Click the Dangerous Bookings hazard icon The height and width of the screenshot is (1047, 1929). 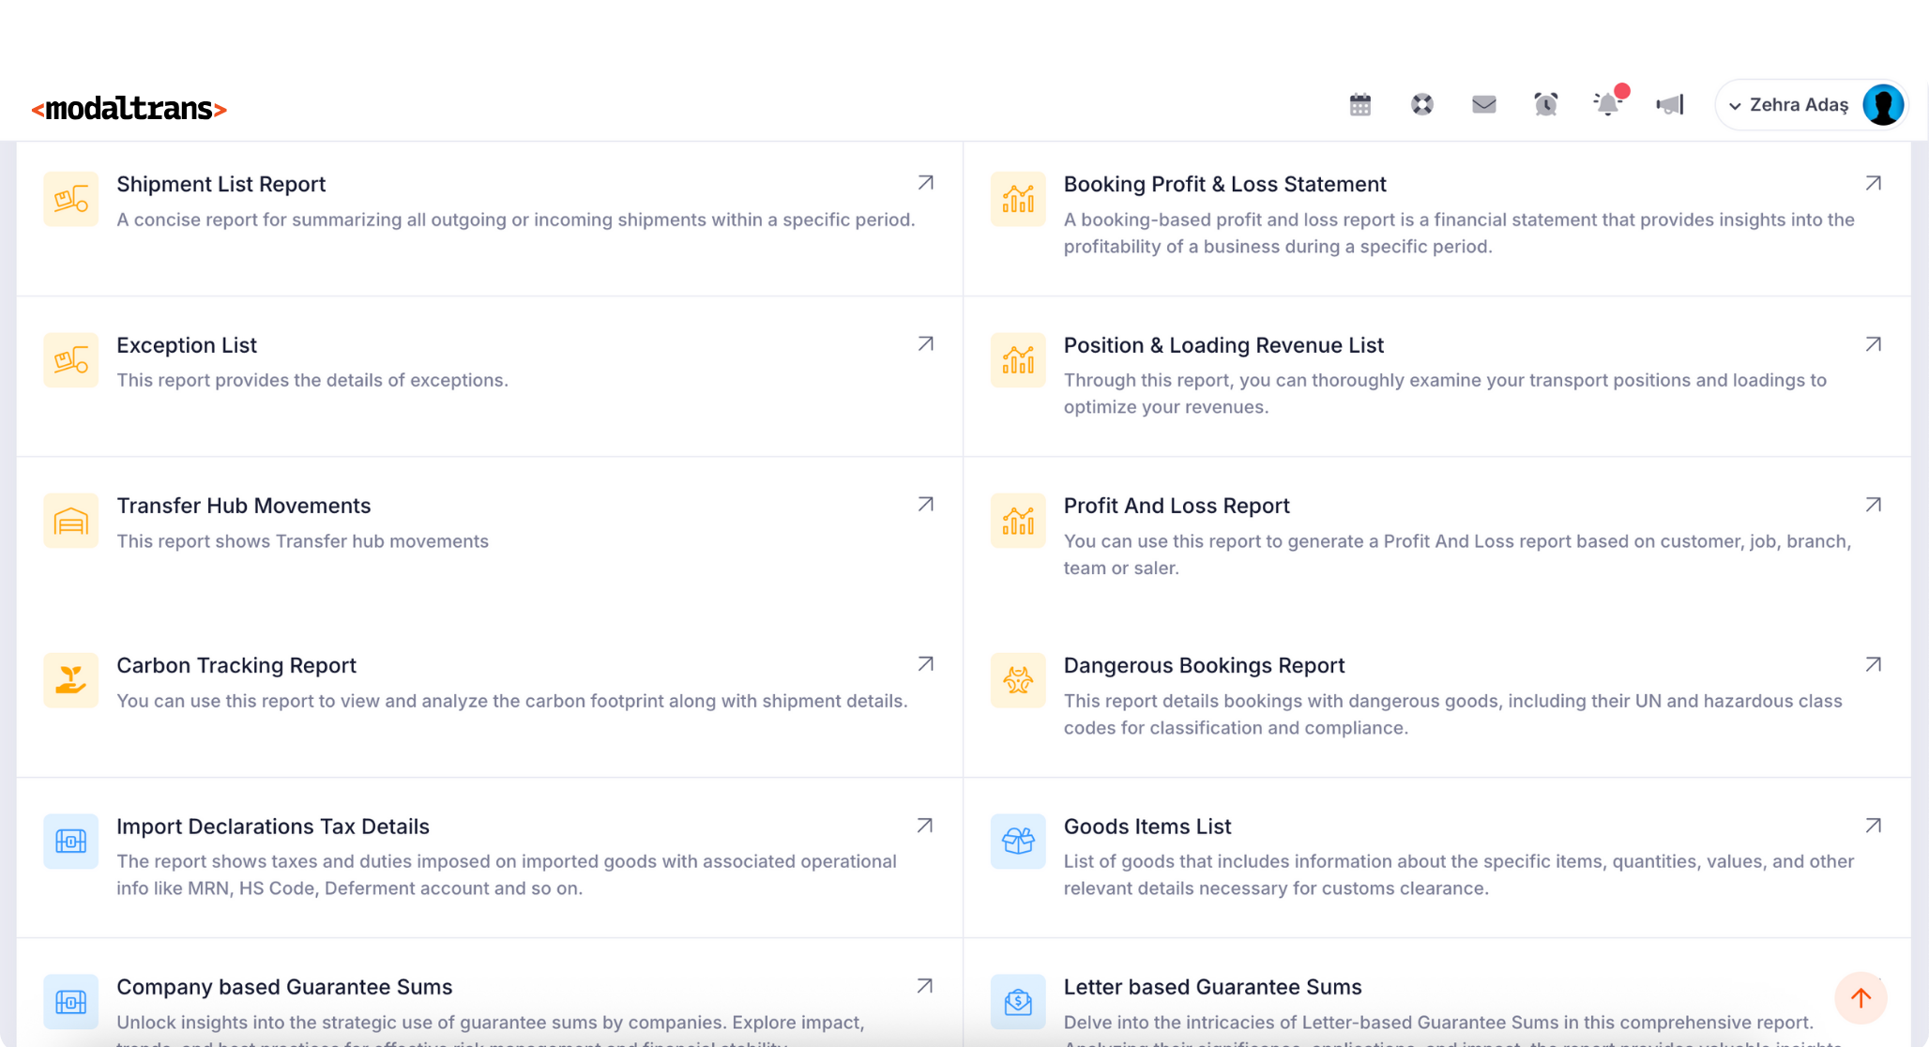pos(1018,680)
